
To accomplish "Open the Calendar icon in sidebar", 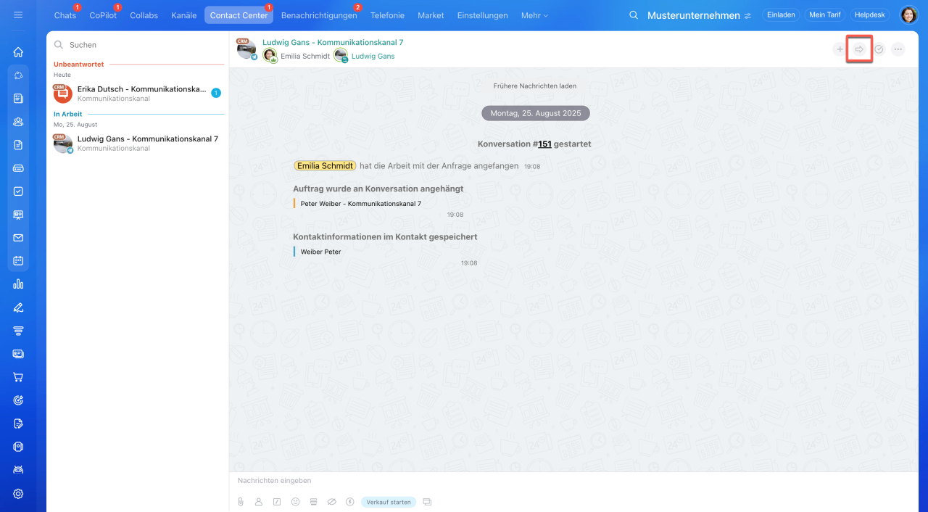I will tap(18, 261).
